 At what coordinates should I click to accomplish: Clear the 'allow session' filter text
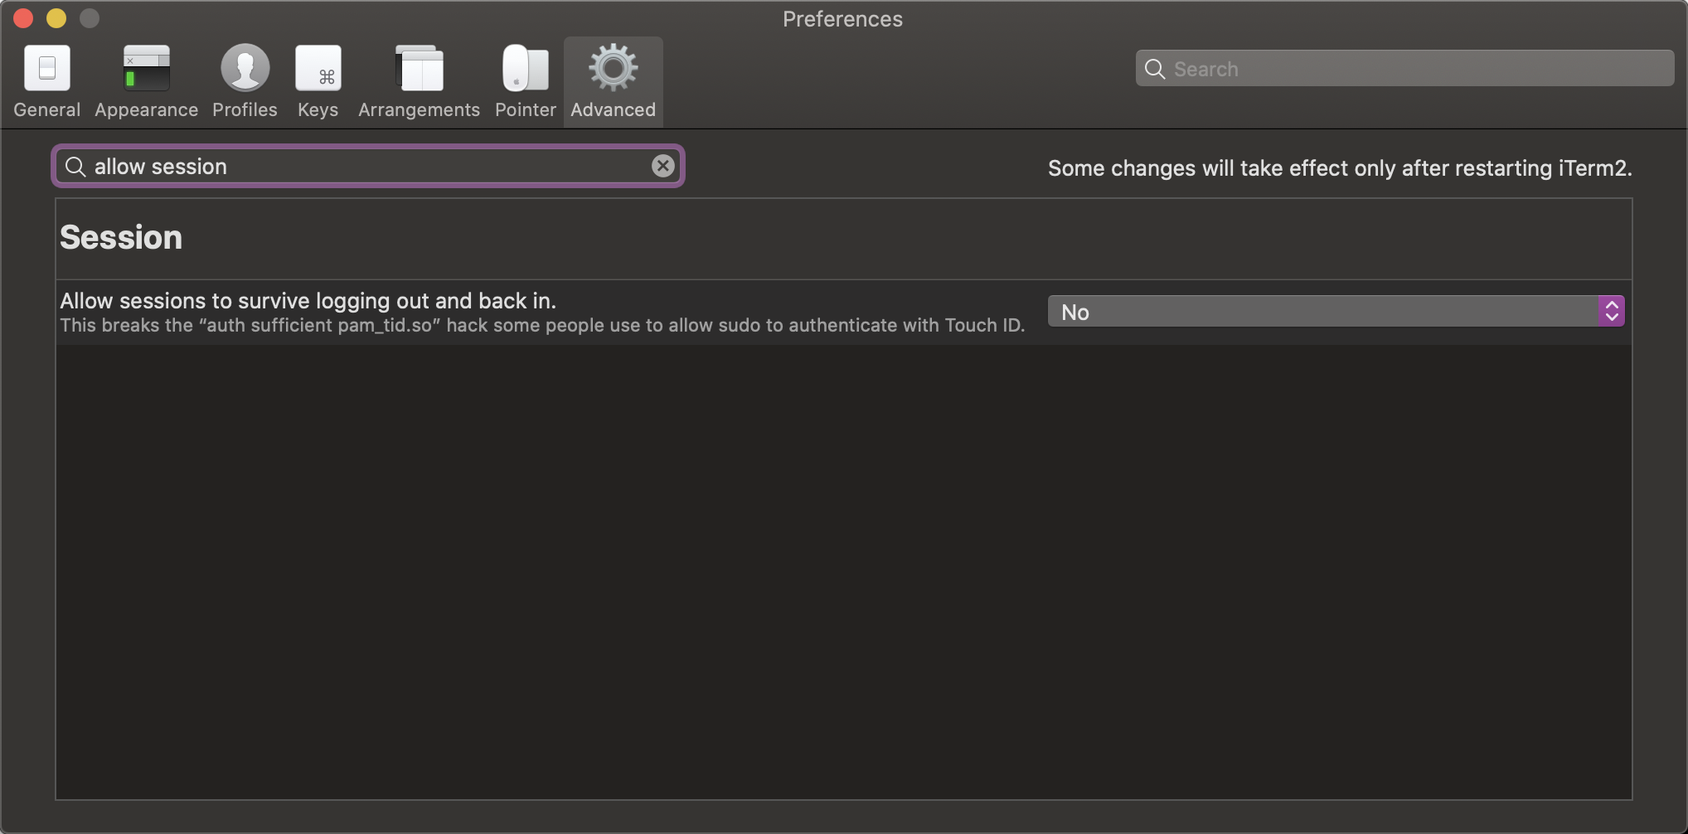(x=662, y=166)
